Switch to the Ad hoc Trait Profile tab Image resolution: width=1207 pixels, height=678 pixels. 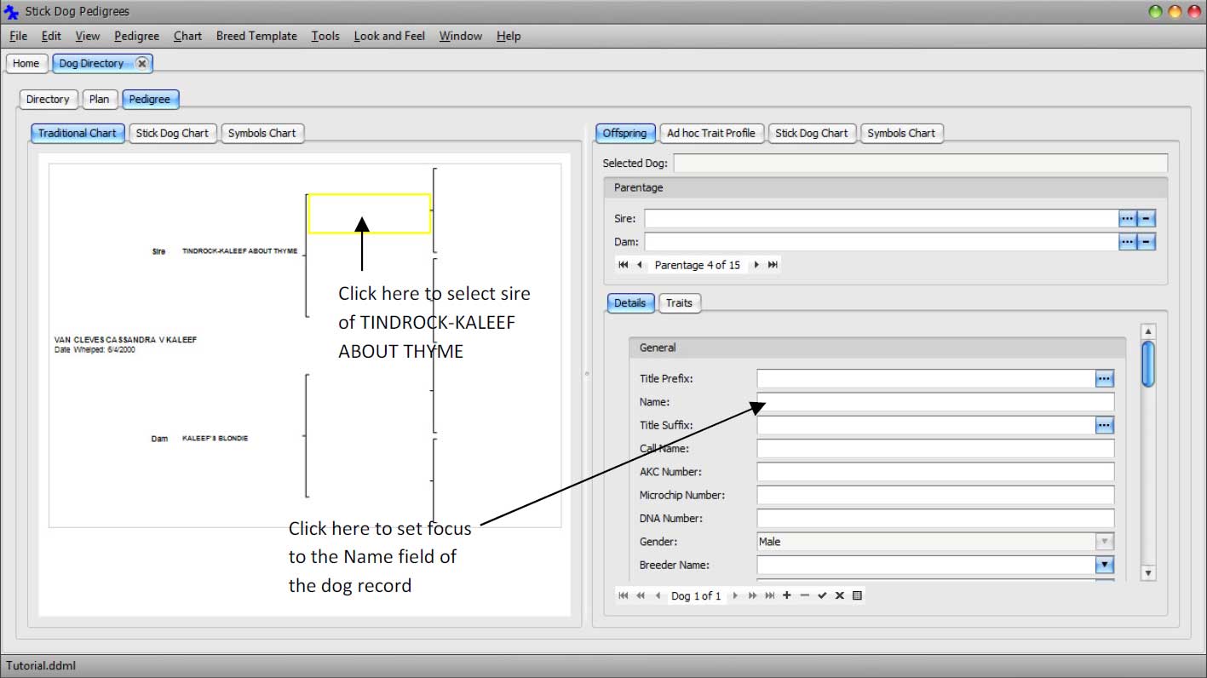tap(710, 133)
